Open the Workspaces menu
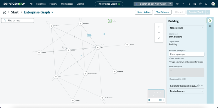 tap(67, 4)
